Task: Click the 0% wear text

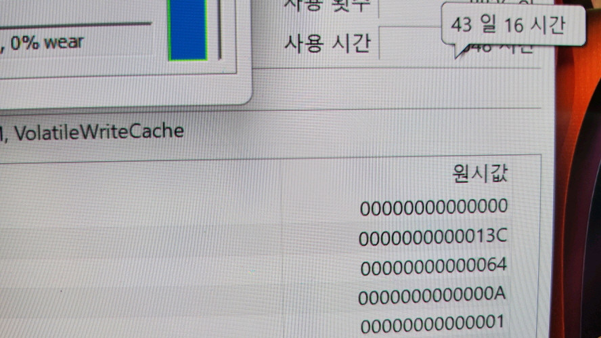Action: 47,43
